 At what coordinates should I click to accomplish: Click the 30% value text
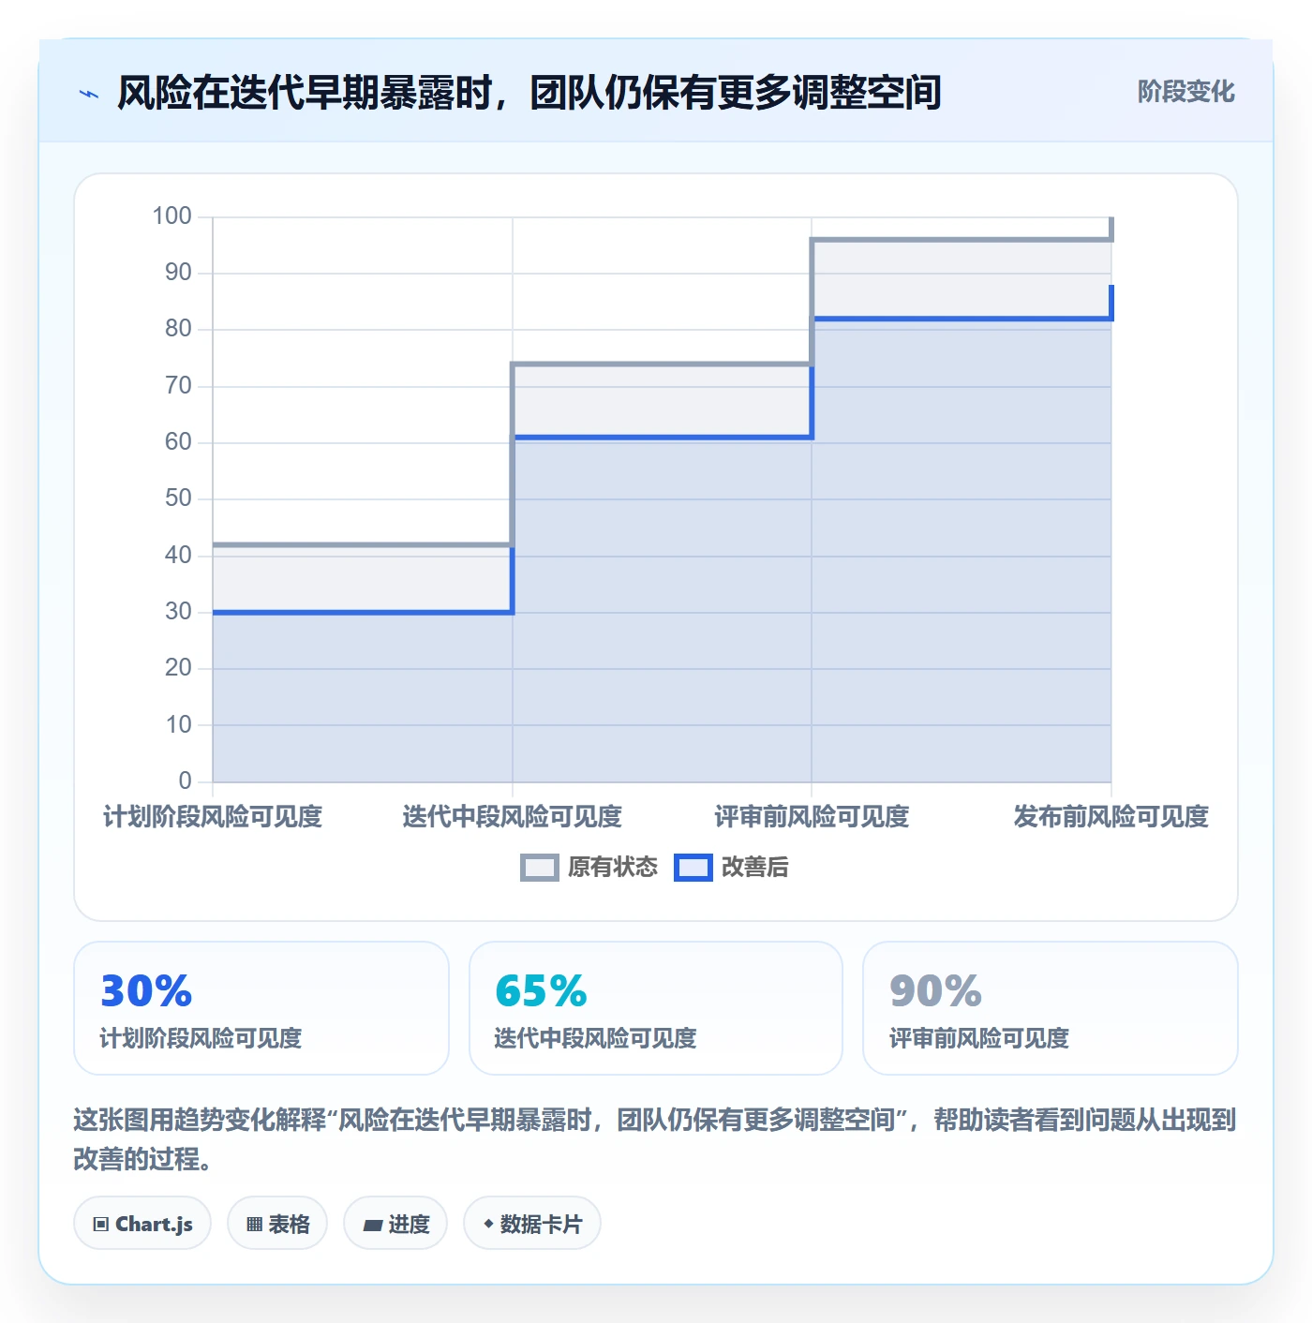(x=146, y=991)
